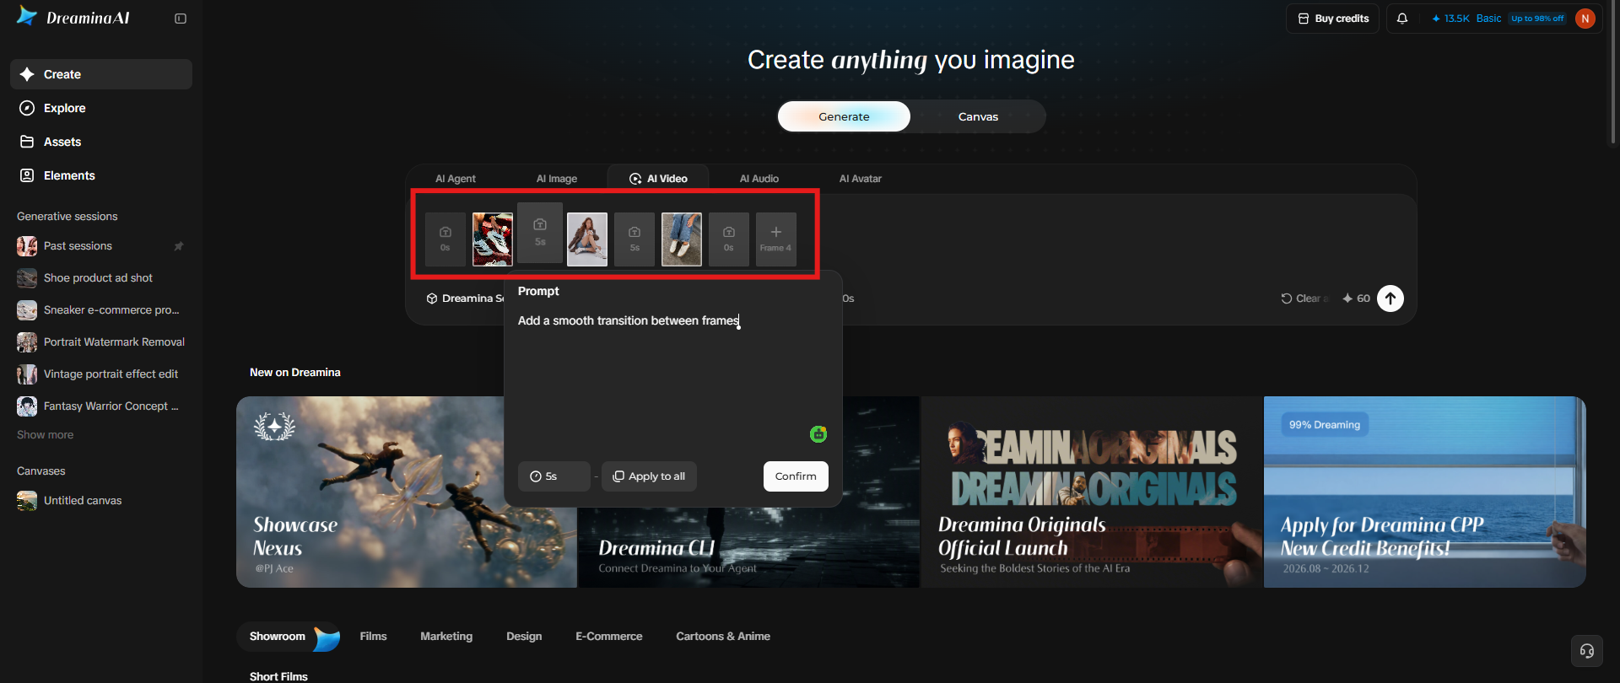The height and width of the screenshot is (683, 1620).
Task: Select the first frame sneaker thumbnail
Action: pyautogui.click(x=493, y=239)
